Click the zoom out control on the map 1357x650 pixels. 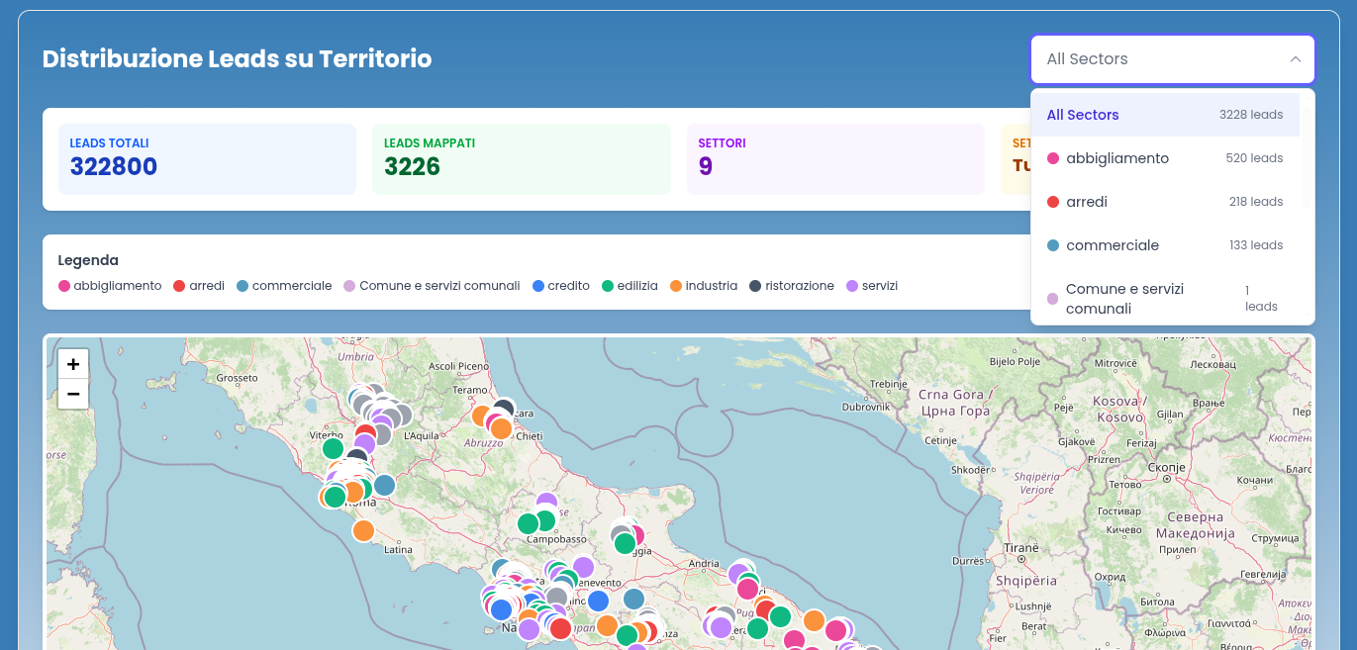pyautogui.click(x=73, y=394)
